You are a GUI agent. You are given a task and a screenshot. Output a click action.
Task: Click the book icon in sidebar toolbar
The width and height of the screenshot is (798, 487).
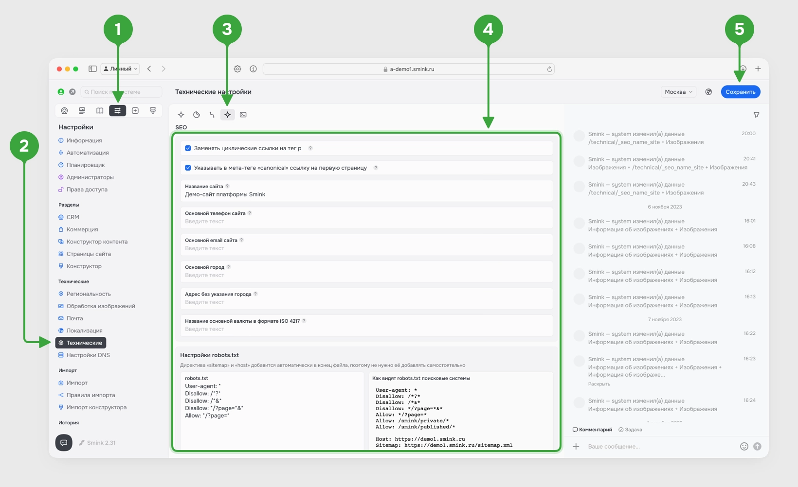(x=100, y=111)
